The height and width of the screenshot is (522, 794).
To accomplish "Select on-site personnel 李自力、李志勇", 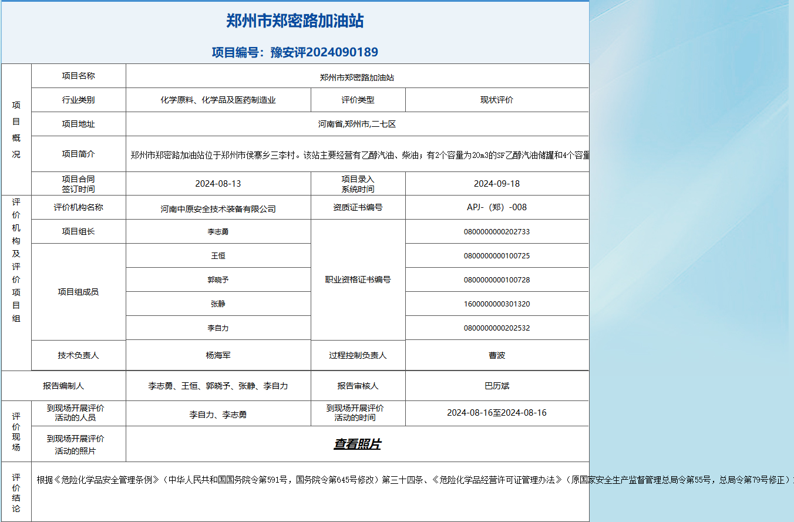I will [218, 415].
